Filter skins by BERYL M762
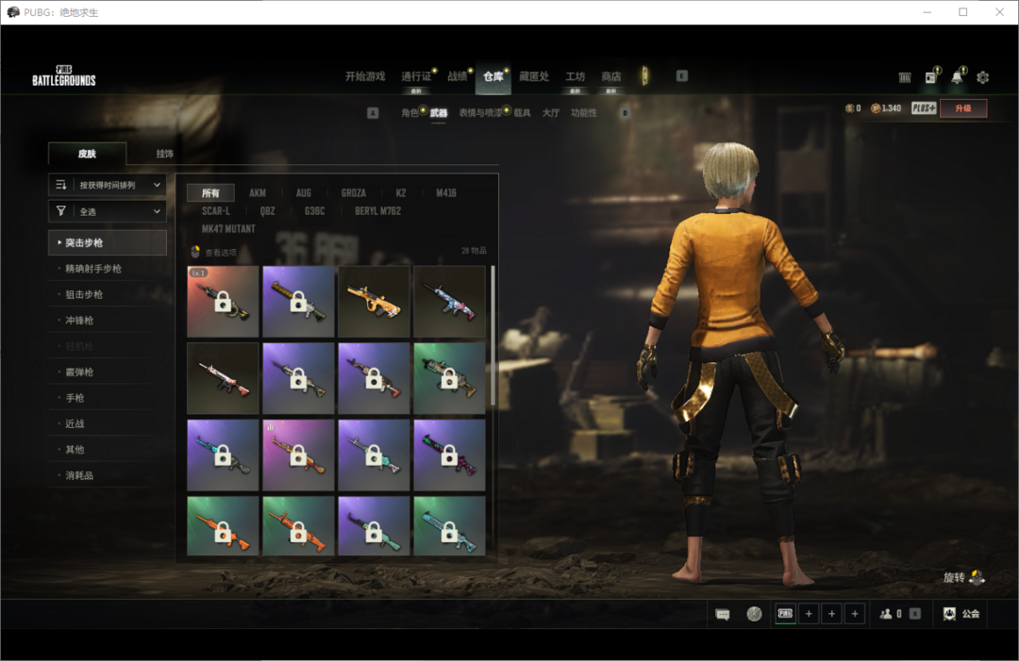 pyautogui.click(x=377, y=211)
